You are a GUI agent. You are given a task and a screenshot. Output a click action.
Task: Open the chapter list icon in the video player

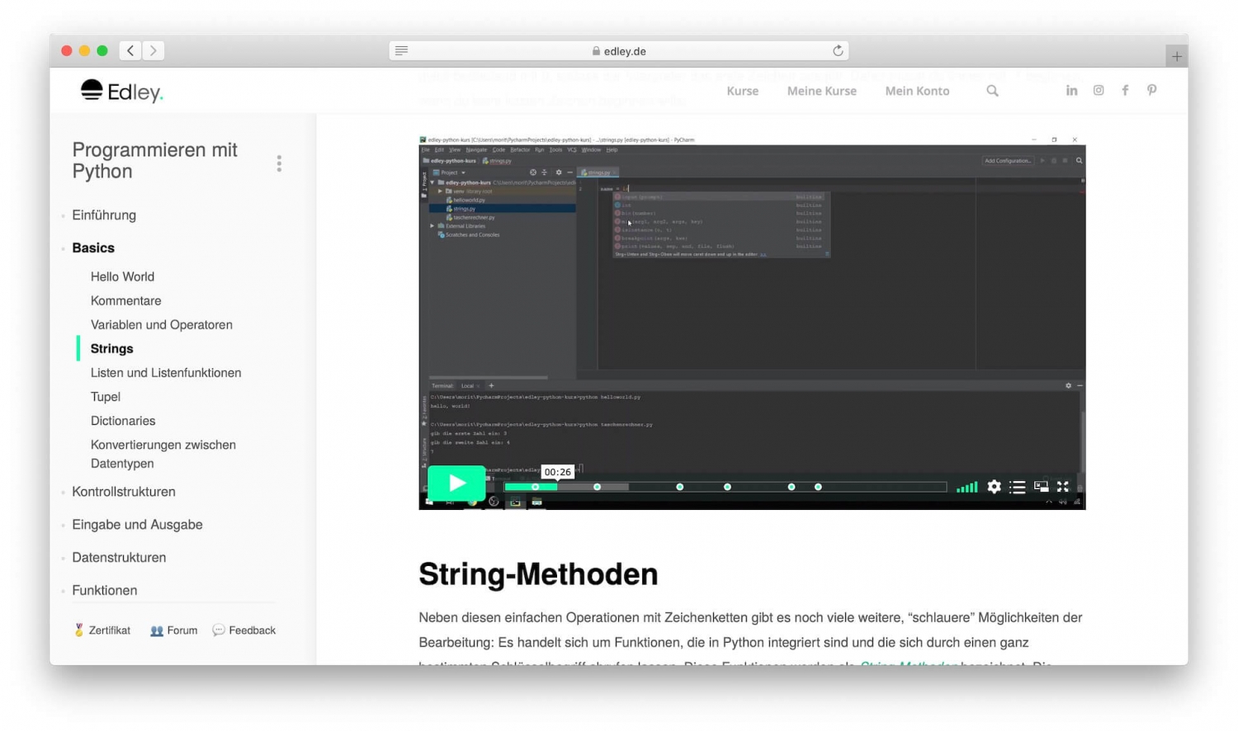pyautogui.click(x=1018, y=487)
